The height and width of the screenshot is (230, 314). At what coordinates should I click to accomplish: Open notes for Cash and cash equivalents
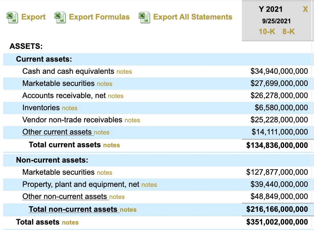coord(124,72)
